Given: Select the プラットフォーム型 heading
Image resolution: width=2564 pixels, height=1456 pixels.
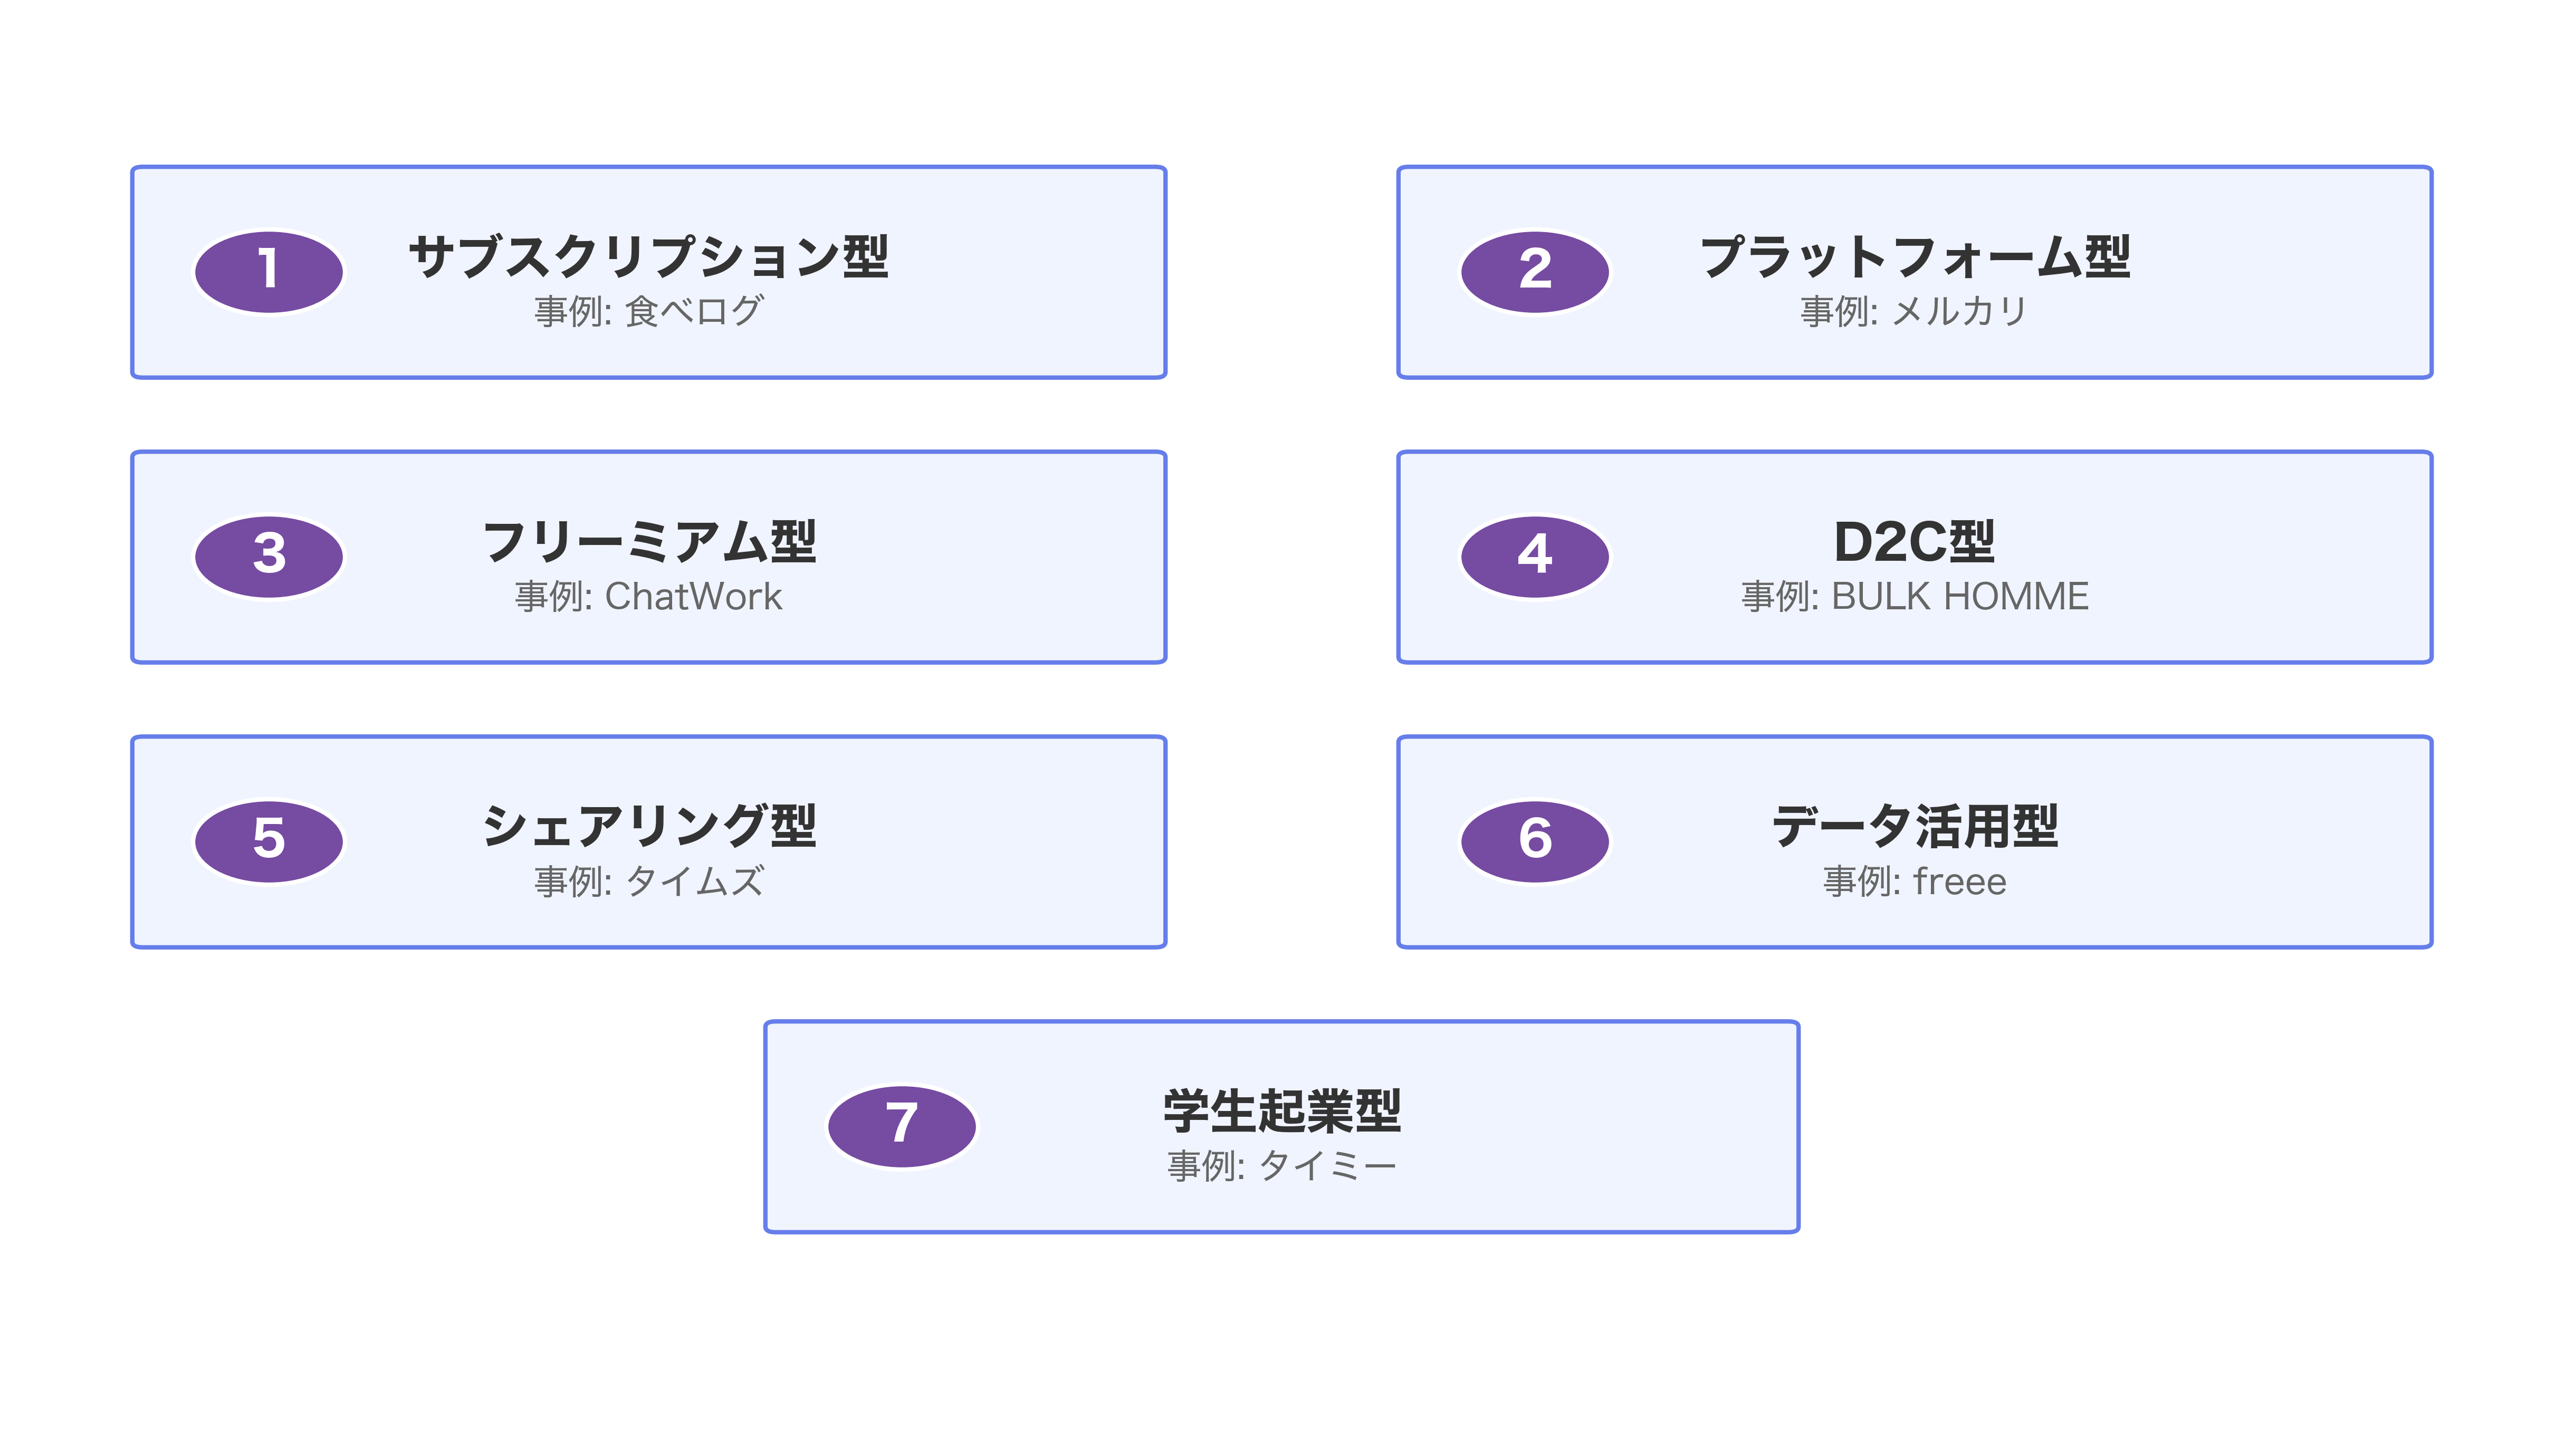Looking at the screenshot, I should tap(1914, 256).
